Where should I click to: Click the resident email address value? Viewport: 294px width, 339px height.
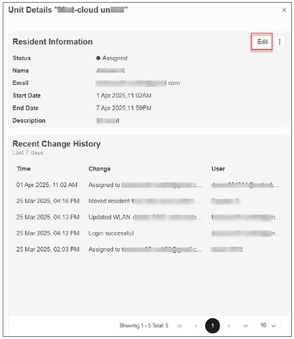[138, 83]
